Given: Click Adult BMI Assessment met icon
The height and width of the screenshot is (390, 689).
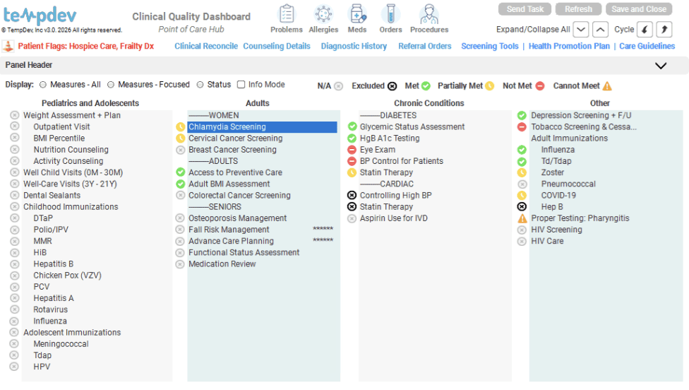Looking at the screenshot, I should click(x=180, y=184).
